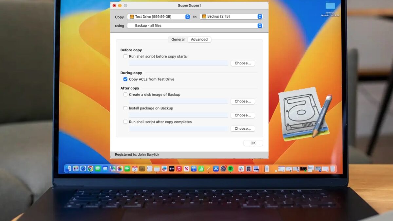Open Launchpad in the Dock

point(76,169)
